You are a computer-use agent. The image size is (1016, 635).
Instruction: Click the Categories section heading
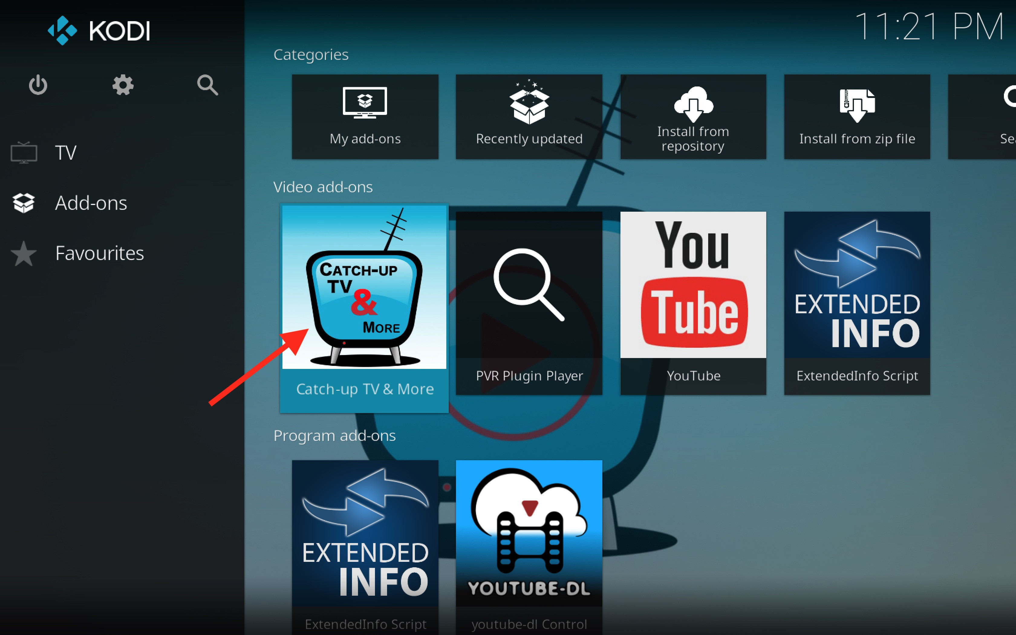pyautogui.click(x=311, y=55)
